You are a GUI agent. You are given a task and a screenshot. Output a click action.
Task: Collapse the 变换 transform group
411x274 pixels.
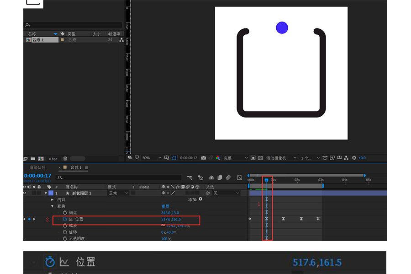(52, 206)
